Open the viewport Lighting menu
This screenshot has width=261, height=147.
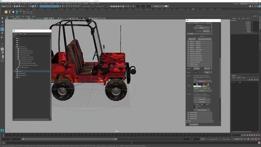point(18,16)
